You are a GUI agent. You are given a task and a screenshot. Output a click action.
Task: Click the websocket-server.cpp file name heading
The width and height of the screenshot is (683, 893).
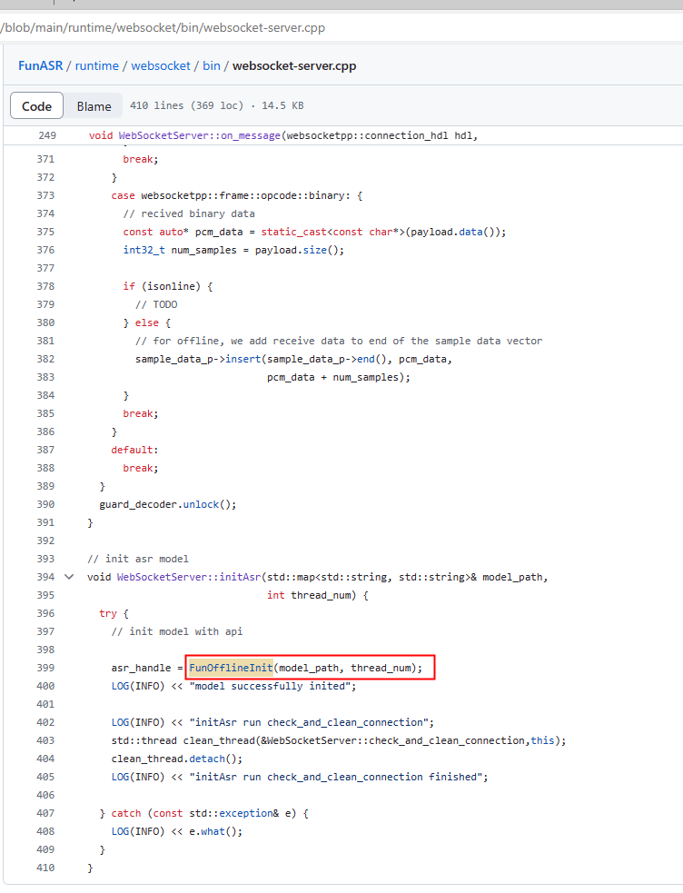pos(294,65)
